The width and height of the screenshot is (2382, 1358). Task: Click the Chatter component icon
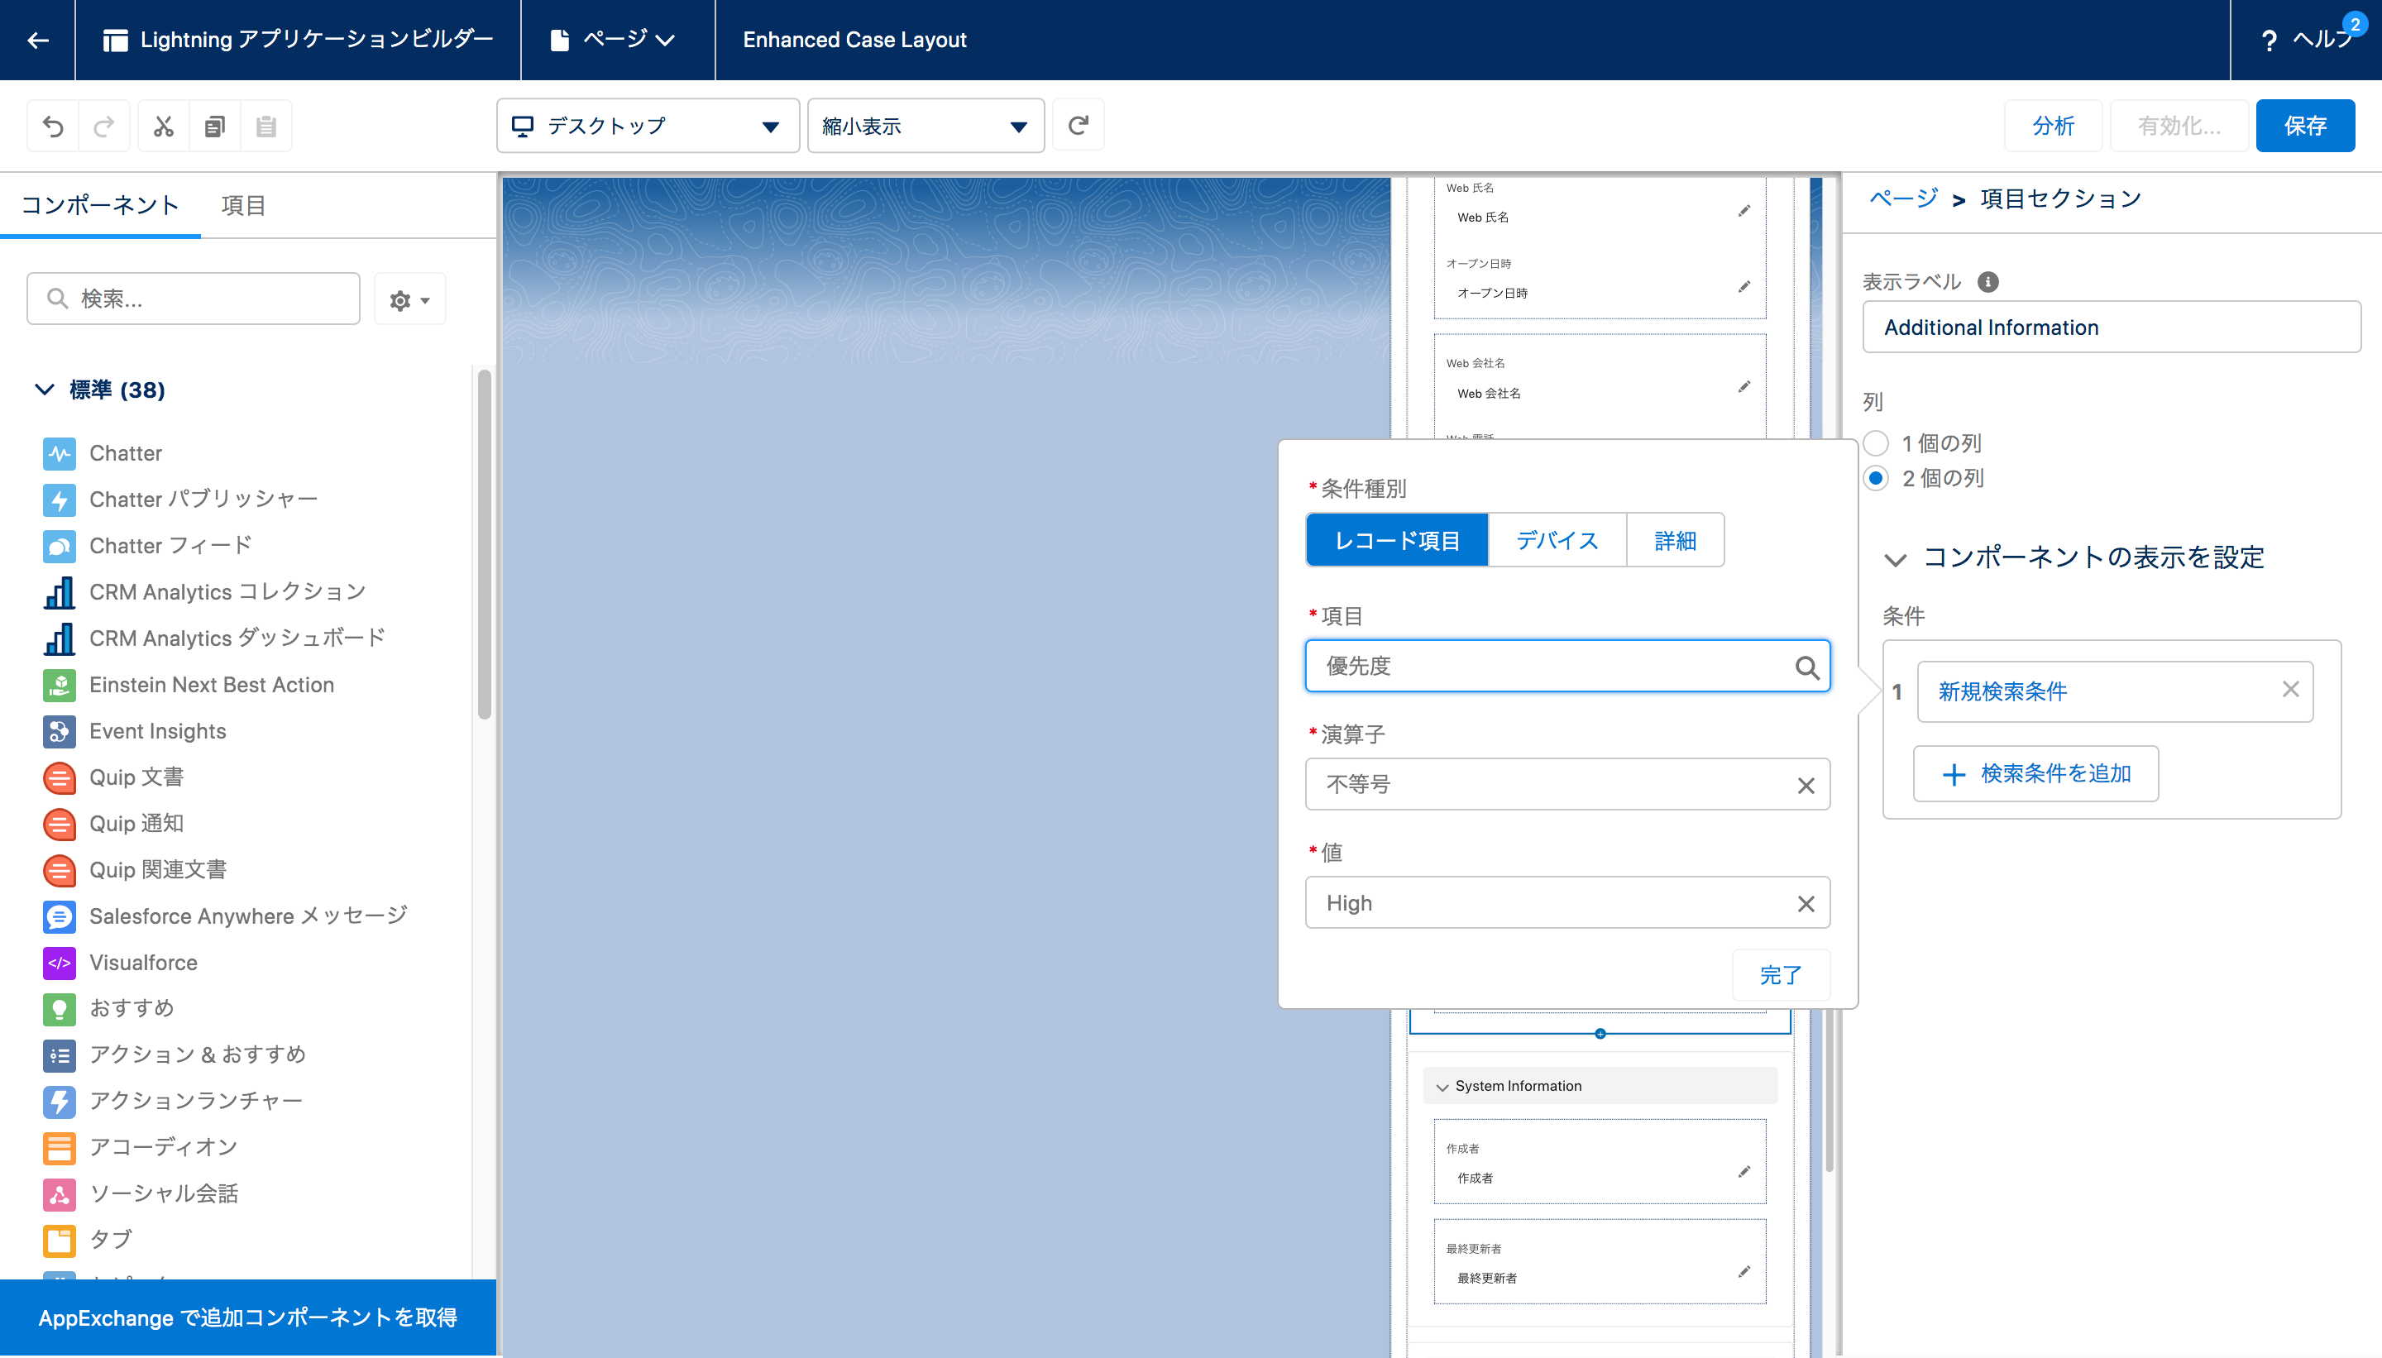pos(60,453)
